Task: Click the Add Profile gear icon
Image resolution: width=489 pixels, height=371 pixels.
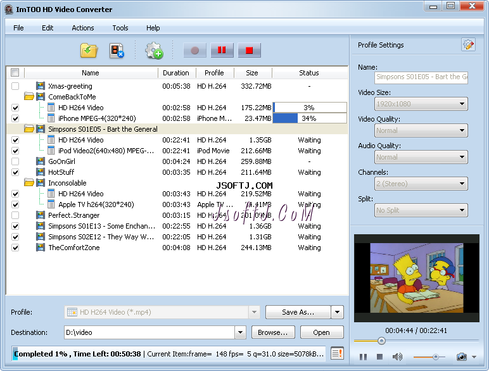Action: coord(154,51)
